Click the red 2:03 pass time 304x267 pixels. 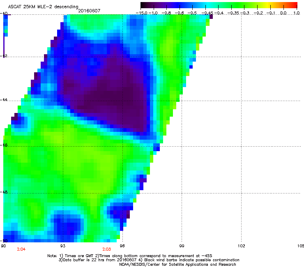tap(107, 249)
